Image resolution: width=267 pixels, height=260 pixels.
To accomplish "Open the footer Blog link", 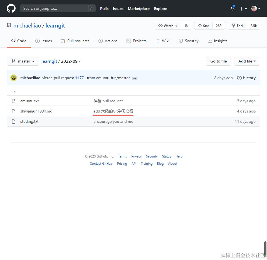I will [160, 164].
